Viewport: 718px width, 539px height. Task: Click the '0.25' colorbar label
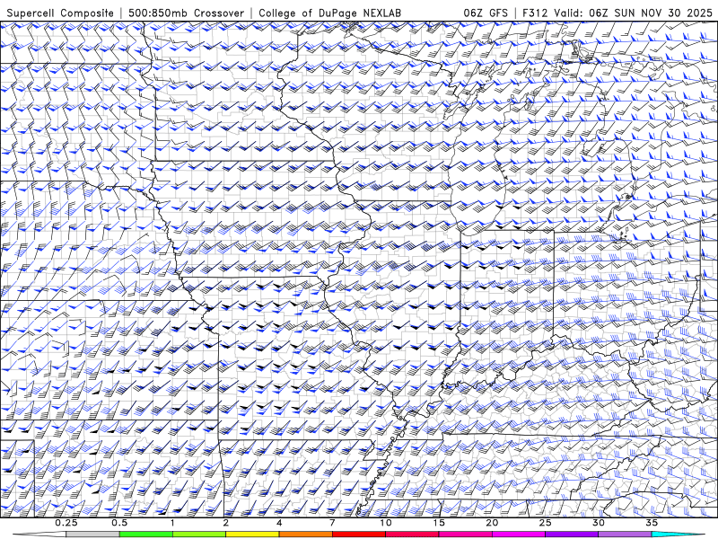click(x=66, y=523)
